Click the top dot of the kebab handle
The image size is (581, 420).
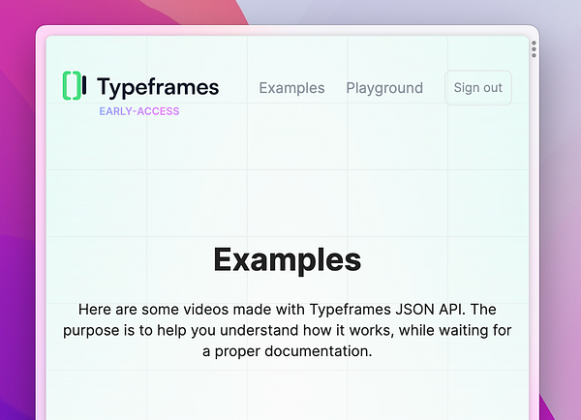(534, 44)
